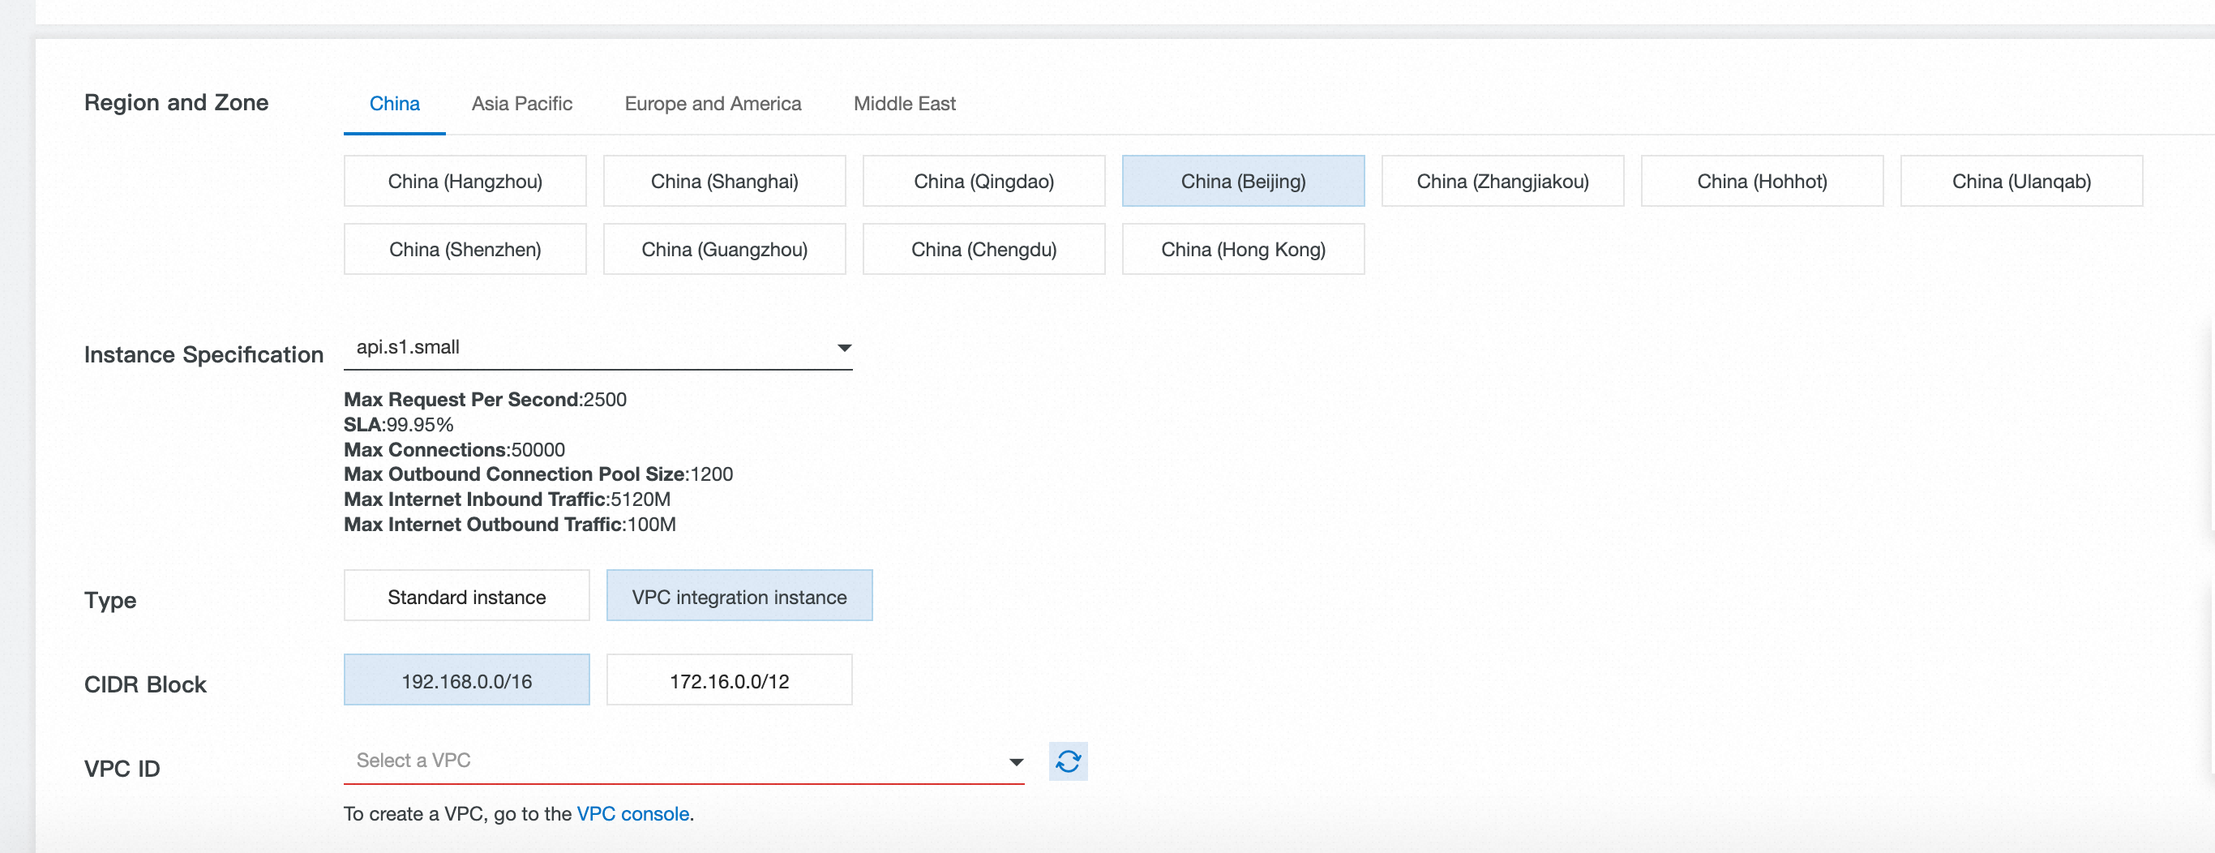Choose the China (Zhangjiakou) region
The width and height of the screenshot is (2215, 853).
pyautogui.click(x=1503, y=181)
